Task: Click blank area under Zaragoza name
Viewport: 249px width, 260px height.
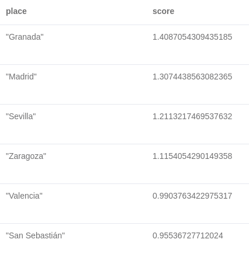Action: pos(26,172)
